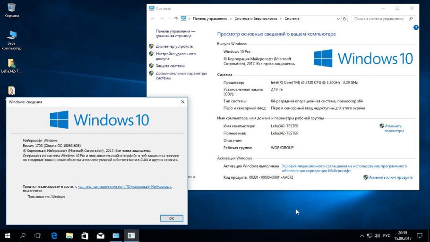Open Control Panel home page link
430x242 pixels.
[175, 33]
